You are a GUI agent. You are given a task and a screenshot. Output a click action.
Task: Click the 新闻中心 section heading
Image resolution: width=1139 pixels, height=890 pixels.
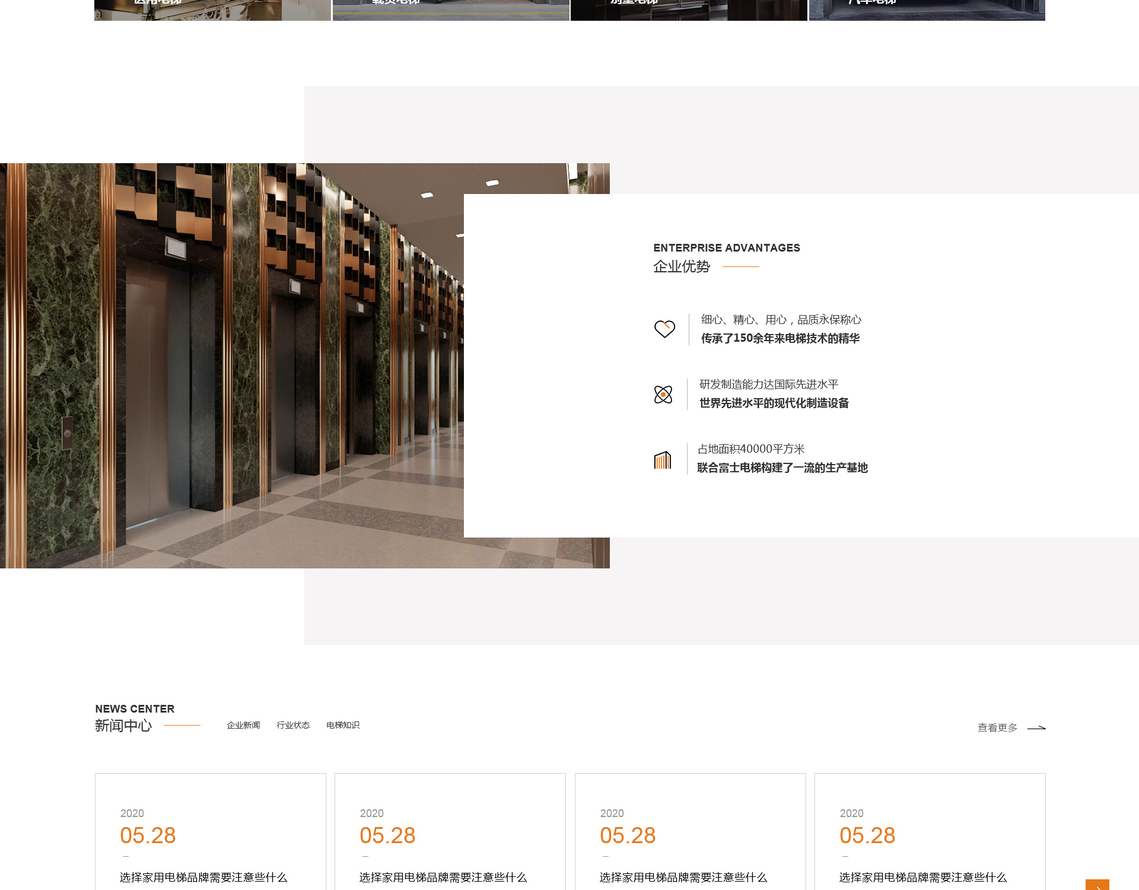(123, 725)
